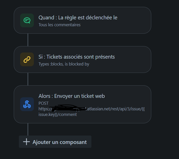The height and width of the screenshot is (159, 179).
Task: Click connector line below the Alors card
Action: (x=28, y=129)
